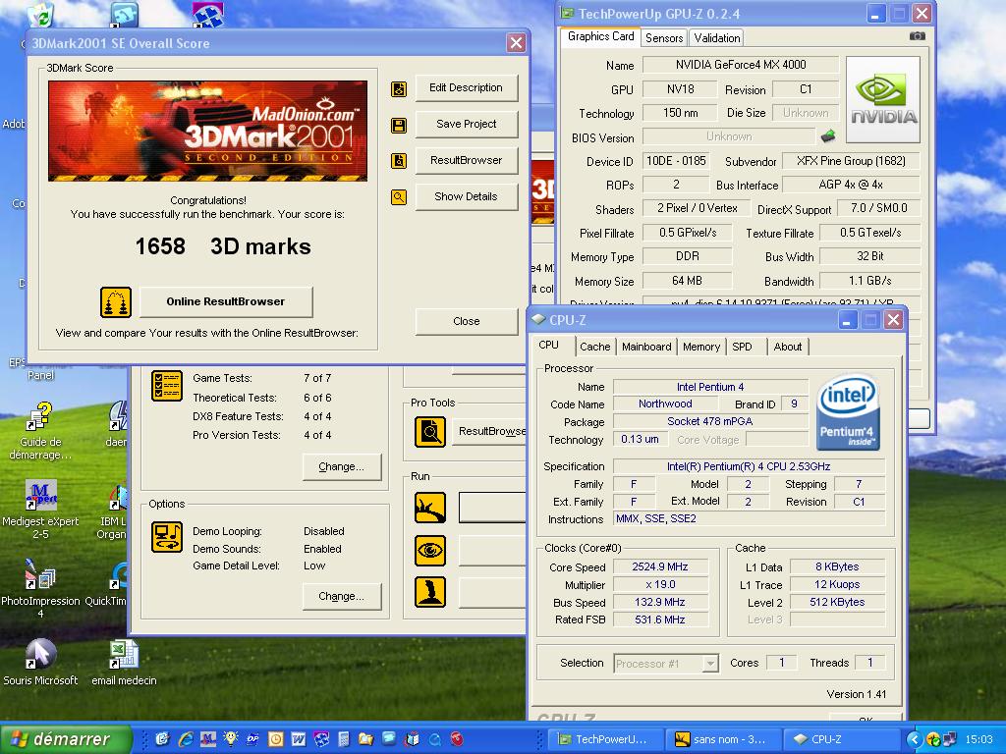The height and width of the screenshot is (754, 1006).
Task: Click the GPU-Z BIOS save chip icon
Action: (828, 135)
